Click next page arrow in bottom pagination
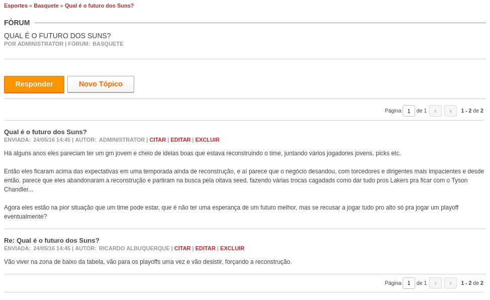Screen dimensions: 490x300 click(x=450, y=283)
